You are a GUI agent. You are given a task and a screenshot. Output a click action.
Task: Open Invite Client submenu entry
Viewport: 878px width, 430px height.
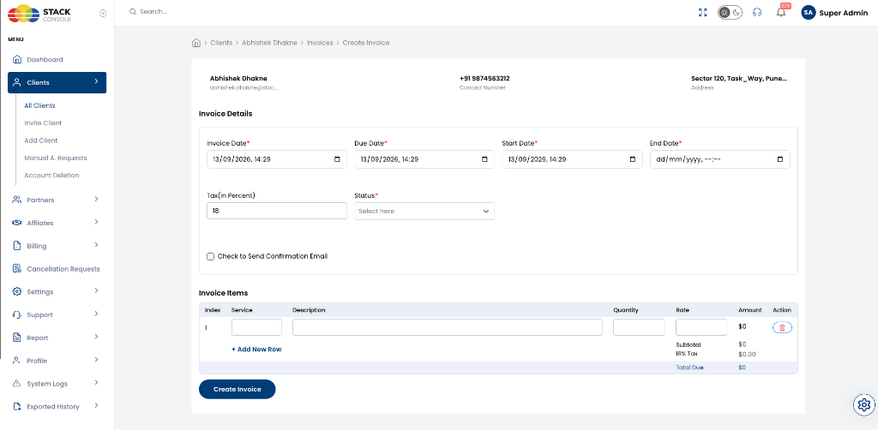click(x=43, y=122)
